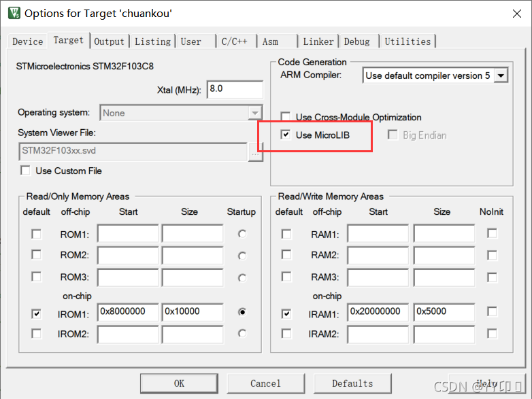Enable Use Custom File checkbox
Viewport: 532px width, 399px height.
[x=25, y=171]
